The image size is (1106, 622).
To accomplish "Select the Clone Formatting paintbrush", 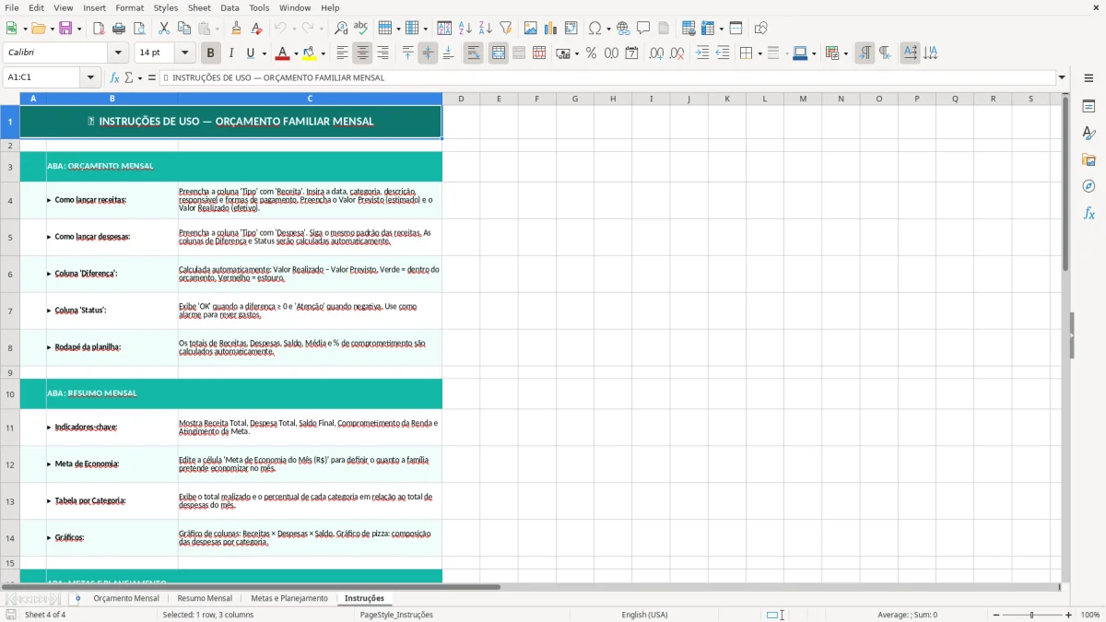I will 236,29.
